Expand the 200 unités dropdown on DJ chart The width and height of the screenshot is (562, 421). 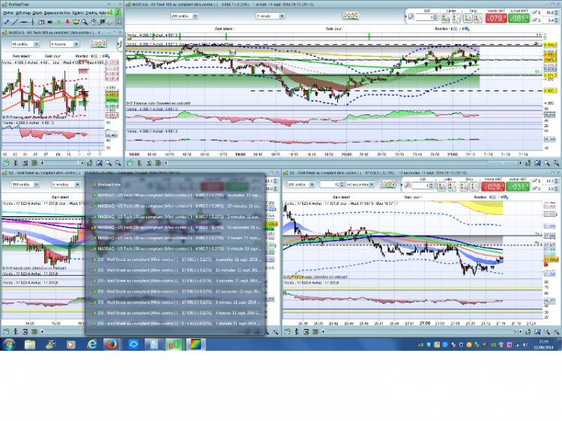(300, 184)
